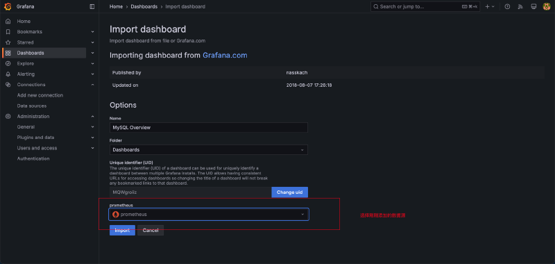The image size is (555, 264).
Task: Open the news RSS feed icon
Action: click(520, 6)
